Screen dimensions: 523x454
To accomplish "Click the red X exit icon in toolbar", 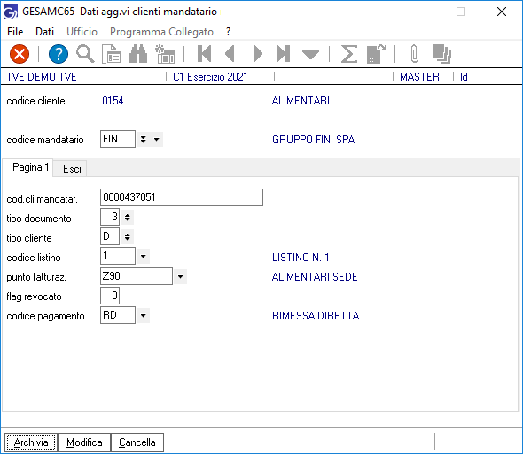I will pos(20,54).
